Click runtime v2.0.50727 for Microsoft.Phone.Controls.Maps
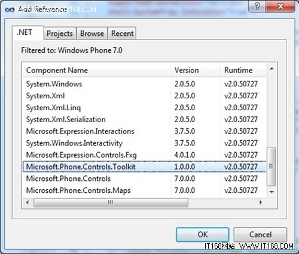299x254 pixels. coord(241,190)
